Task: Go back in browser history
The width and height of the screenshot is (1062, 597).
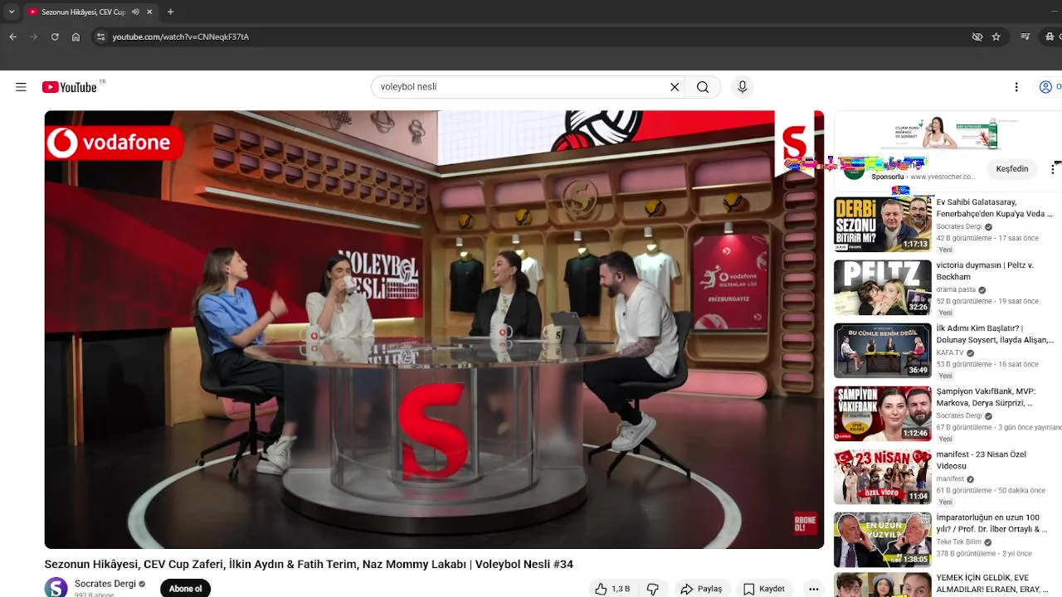Action: [x=12, y=36]
